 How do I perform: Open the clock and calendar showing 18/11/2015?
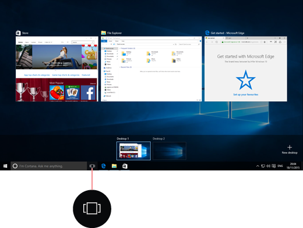pyautogui.click(x=293, y=166)
